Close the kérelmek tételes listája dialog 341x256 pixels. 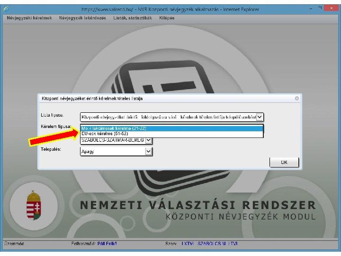(x=296, y=99)
